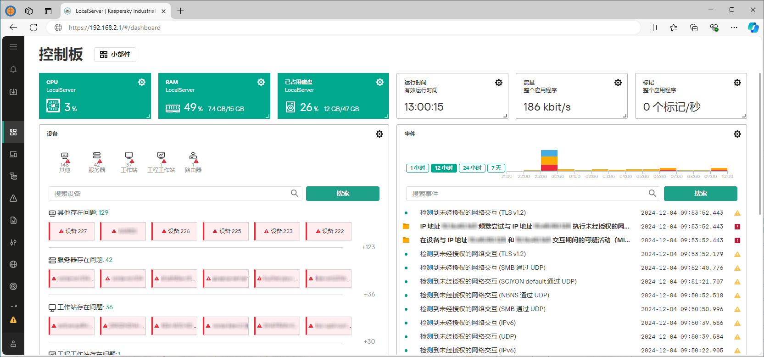Open the notifications bell in sidebar

[x=13, y=69]
